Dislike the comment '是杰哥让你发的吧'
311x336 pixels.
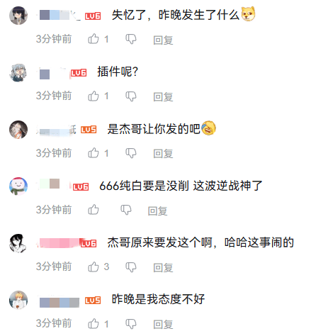[x=131, y=153]
